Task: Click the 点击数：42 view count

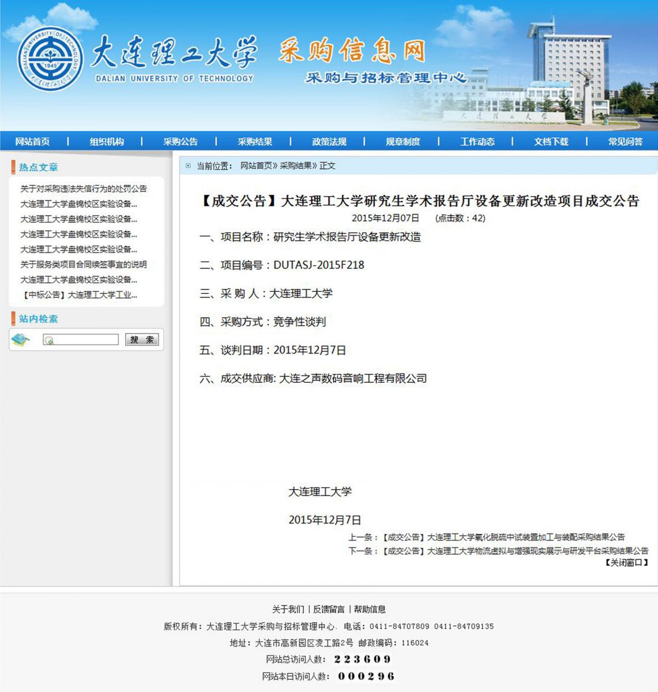Action: tap(460, 219)
